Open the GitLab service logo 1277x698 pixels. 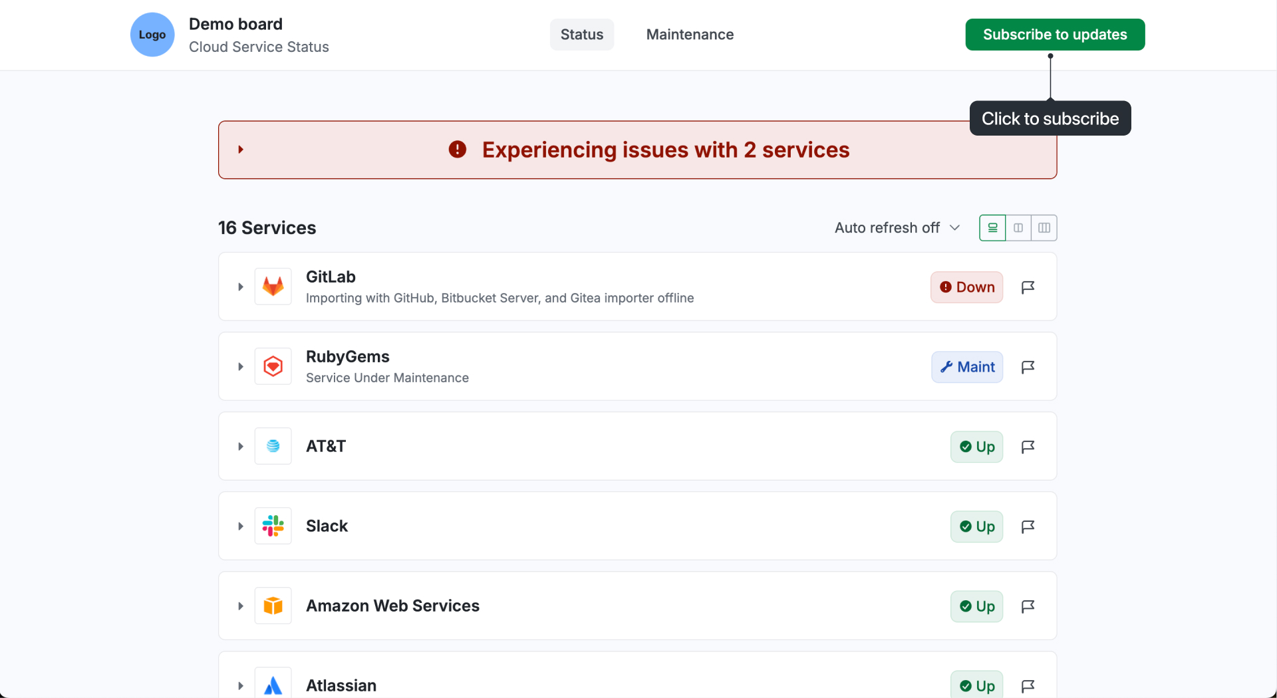click(273, 287)
